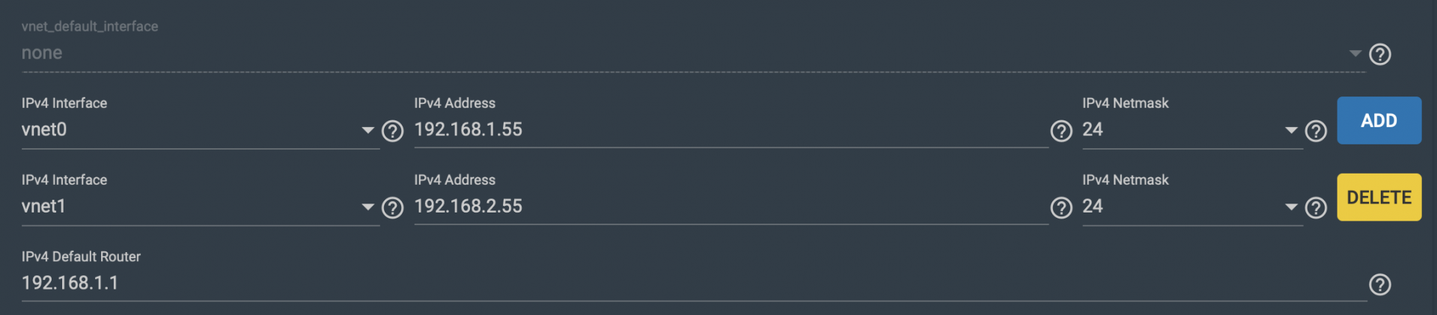Click the yellow DELETE button
Image resolution: width=1437 pixels, height=315 pixels.
pos(1379,197)
